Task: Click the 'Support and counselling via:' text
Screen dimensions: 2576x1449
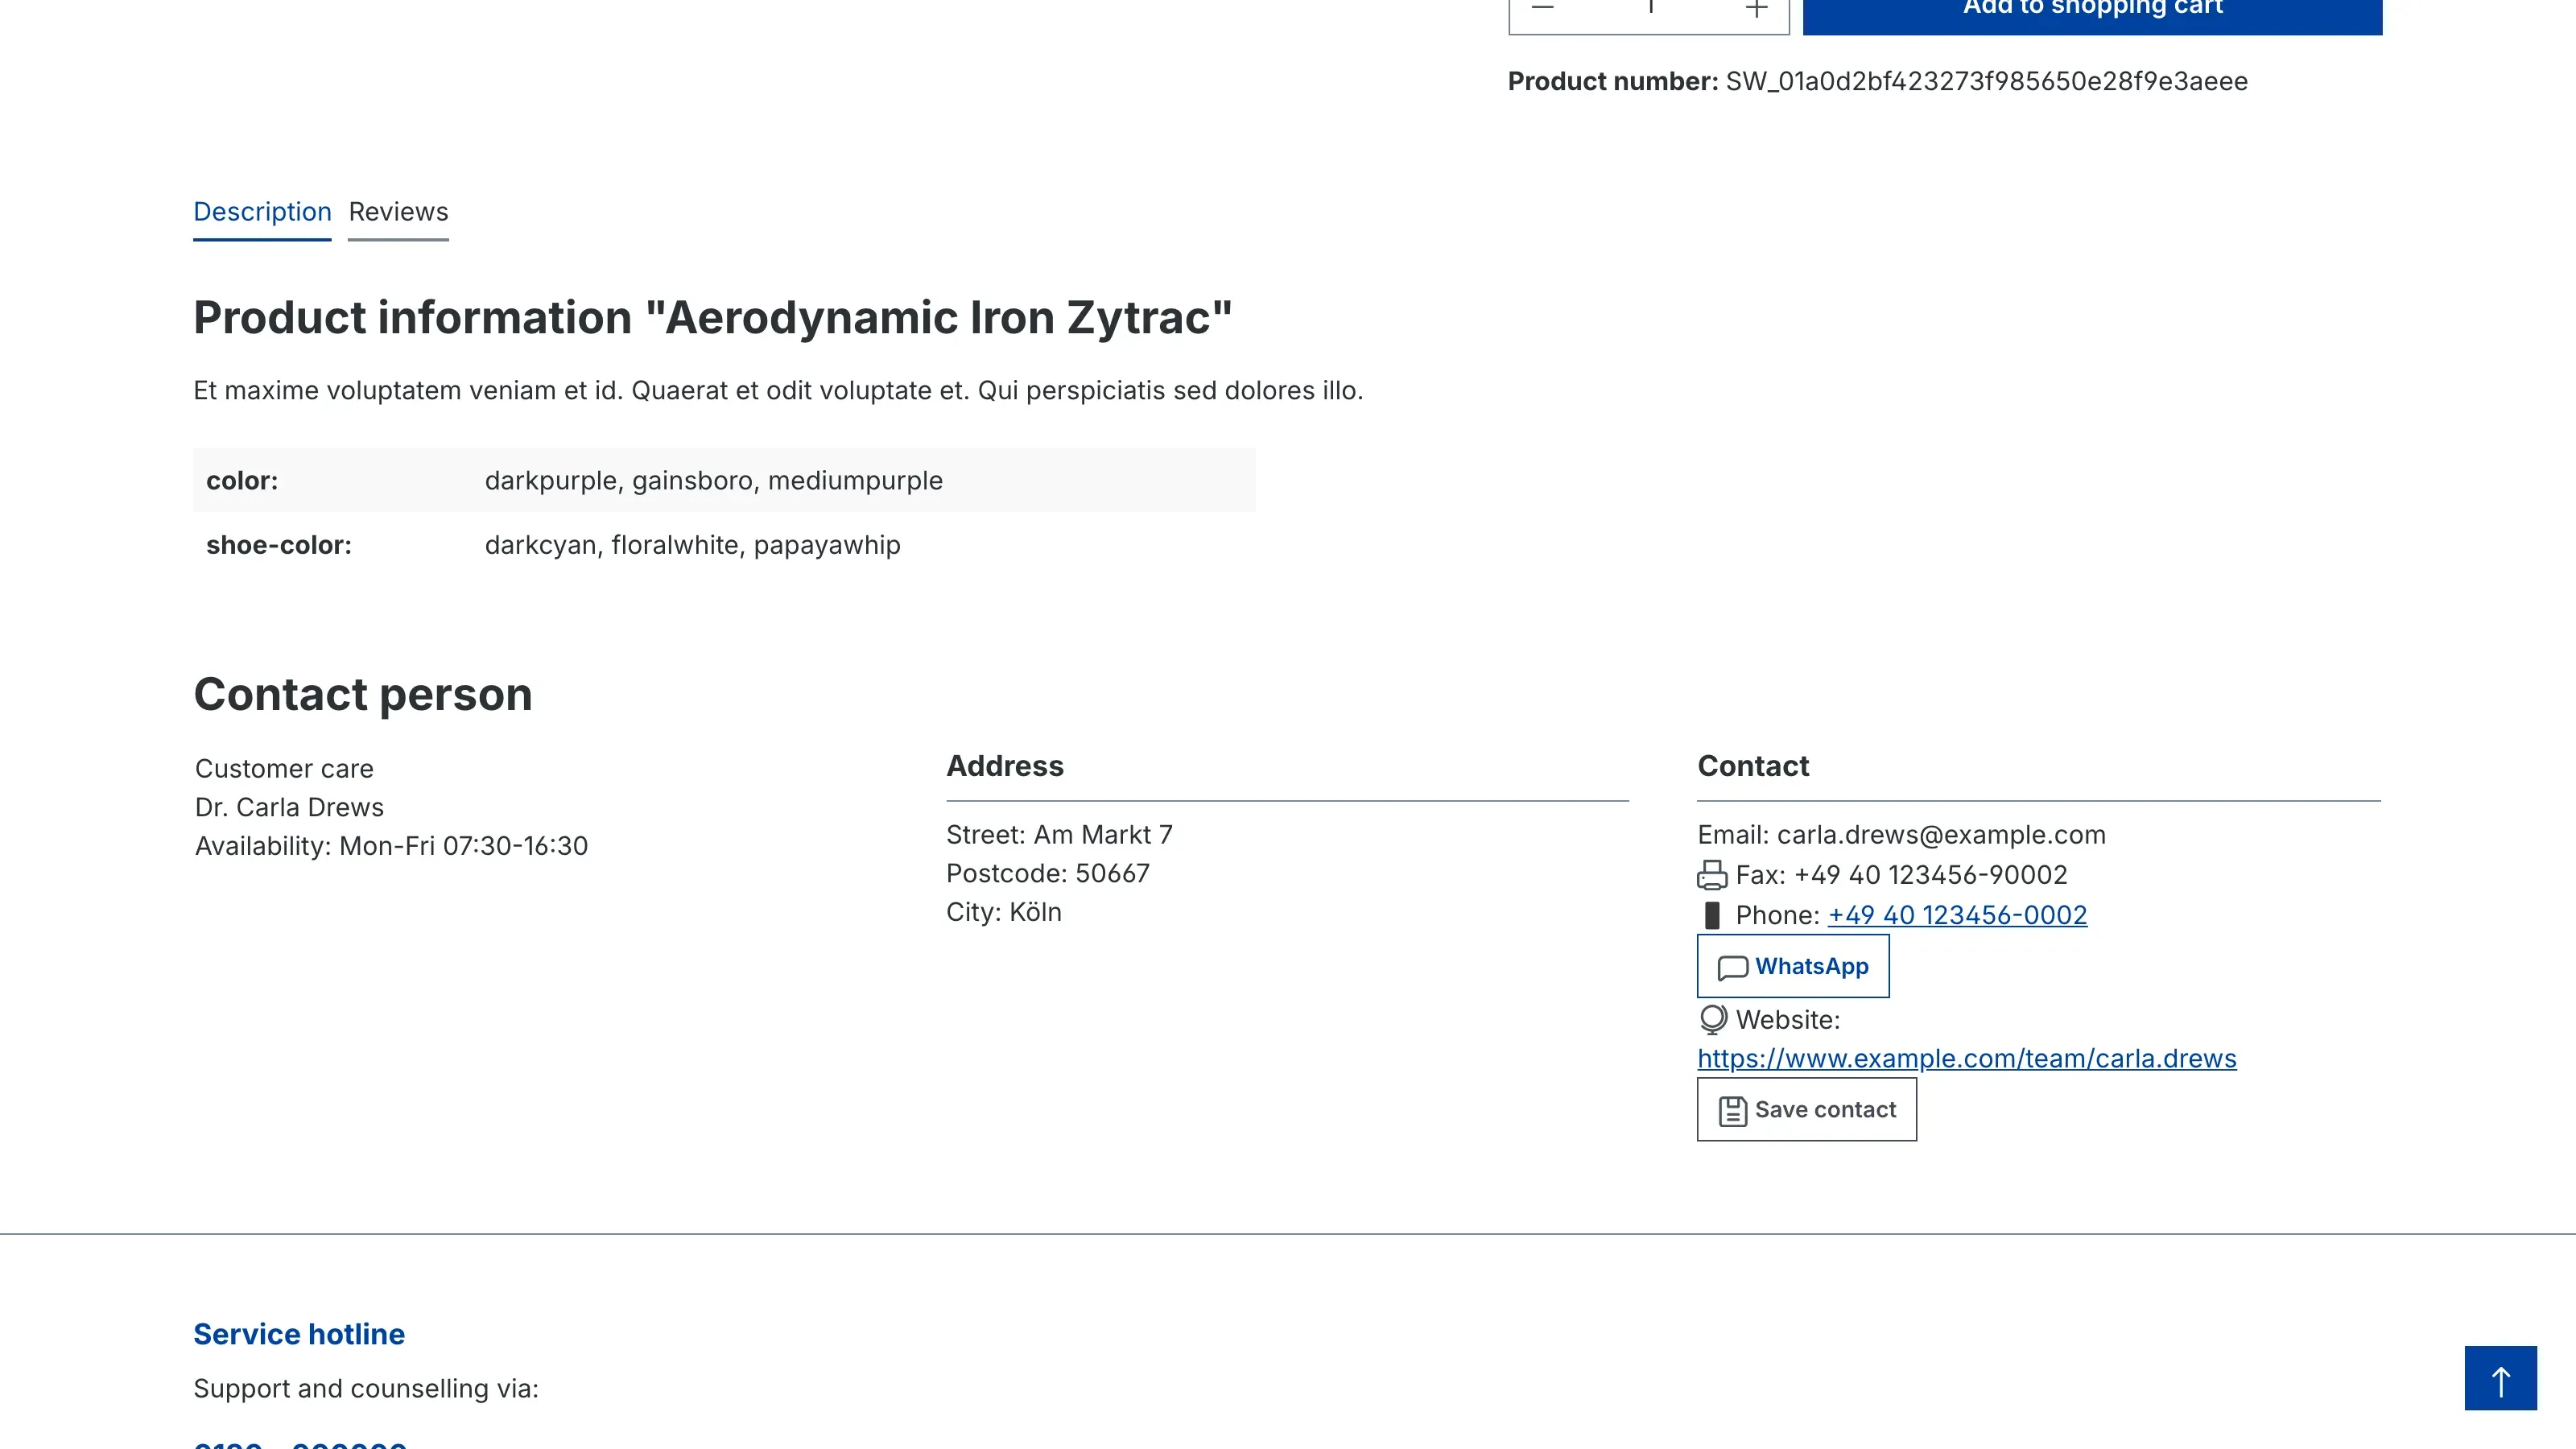Action: [366, 1389]
